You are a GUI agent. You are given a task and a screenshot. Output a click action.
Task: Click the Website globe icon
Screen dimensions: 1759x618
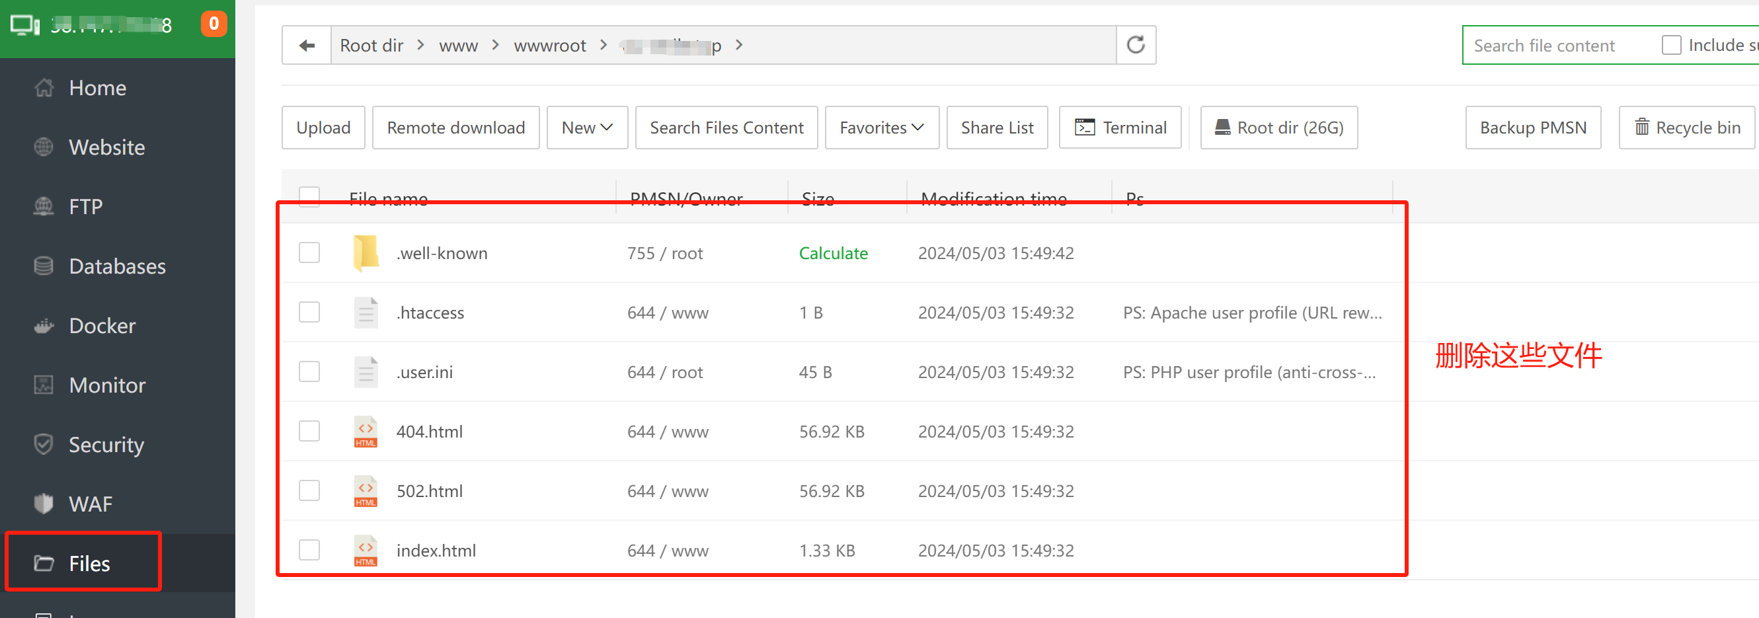[44, 147]
